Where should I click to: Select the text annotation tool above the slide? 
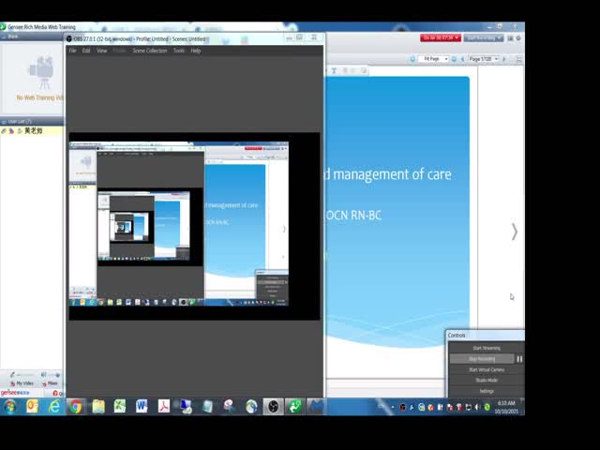coord(334,71)
